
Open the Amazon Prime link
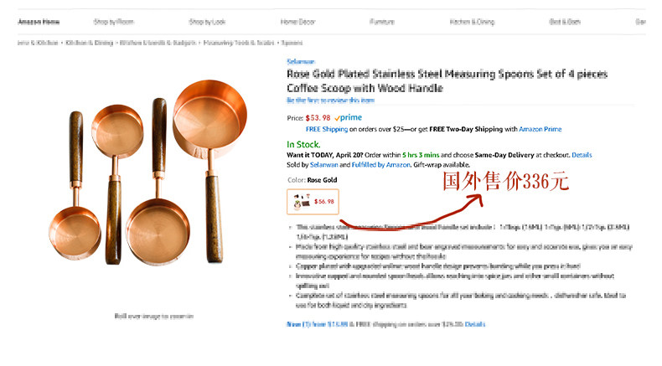[x=540, y=130]
